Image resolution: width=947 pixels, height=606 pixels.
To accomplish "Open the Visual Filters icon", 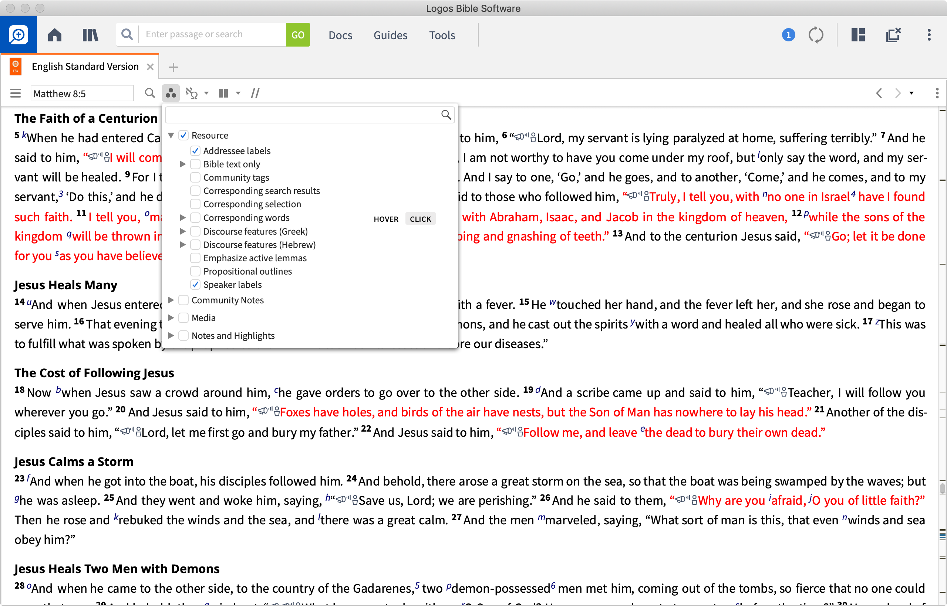I will tap(171, 93).
